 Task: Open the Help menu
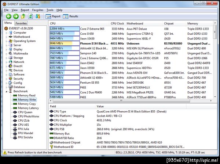pyautogui.click(x=59, y=10)
